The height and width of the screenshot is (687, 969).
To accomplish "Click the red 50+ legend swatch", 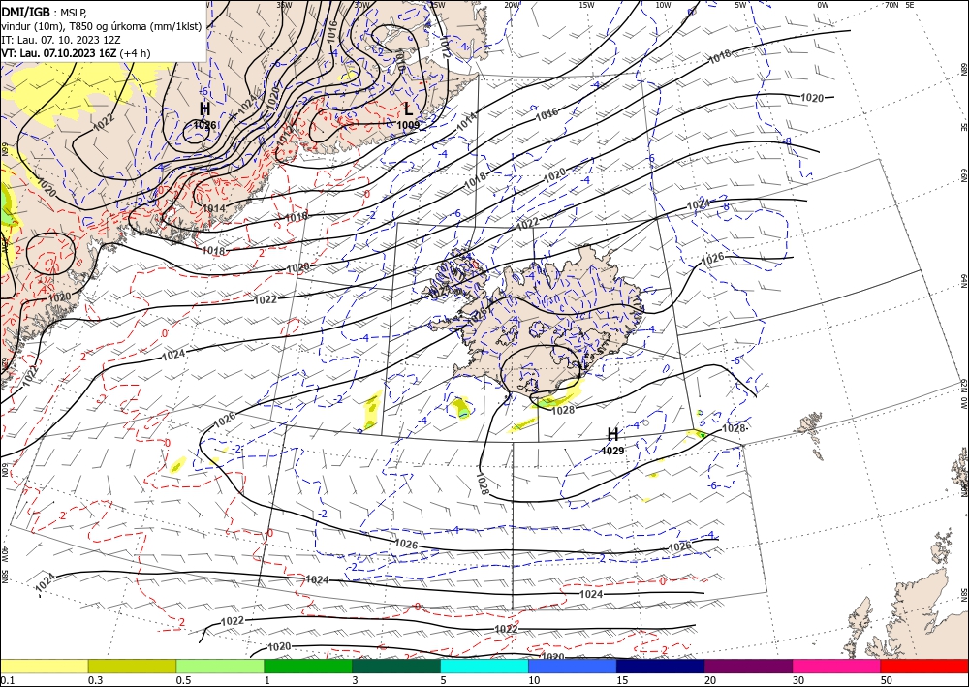I will pyautogui.click(x=924, y=666).
